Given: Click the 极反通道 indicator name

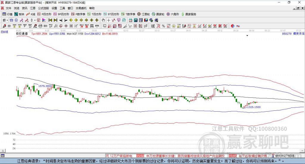Looking at the screenshot, I should pyautogui.click(x=22, y=34).
